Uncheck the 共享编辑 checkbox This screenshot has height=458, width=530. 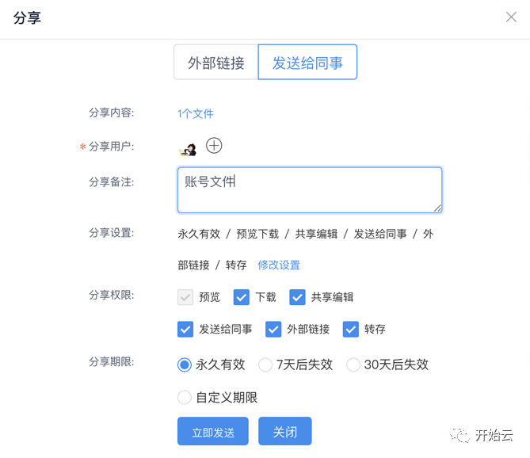coord(297,297)
